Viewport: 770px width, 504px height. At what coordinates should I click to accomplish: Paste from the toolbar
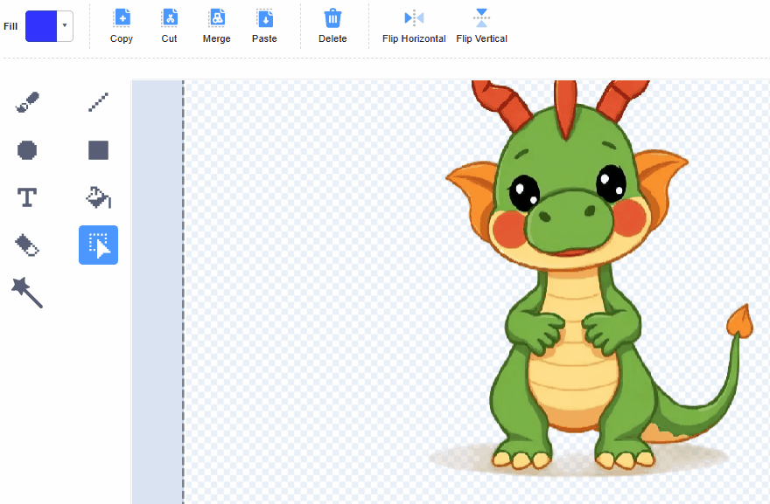[264, 26]
